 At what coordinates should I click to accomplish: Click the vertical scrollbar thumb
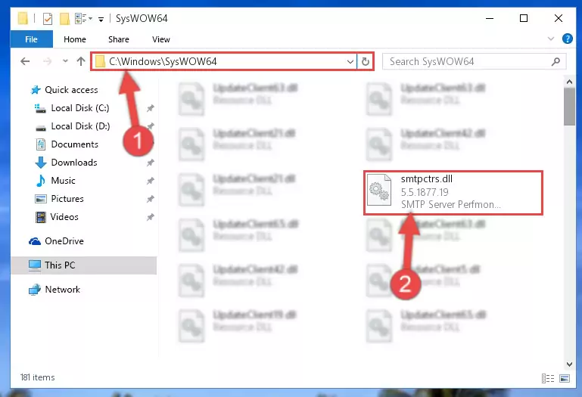(x=569, y=107)
